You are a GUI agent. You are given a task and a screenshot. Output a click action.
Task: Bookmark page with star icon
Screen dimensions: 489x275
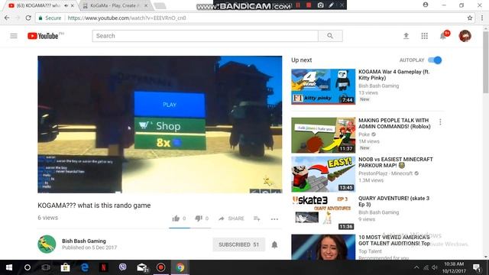tap(470, 18)
